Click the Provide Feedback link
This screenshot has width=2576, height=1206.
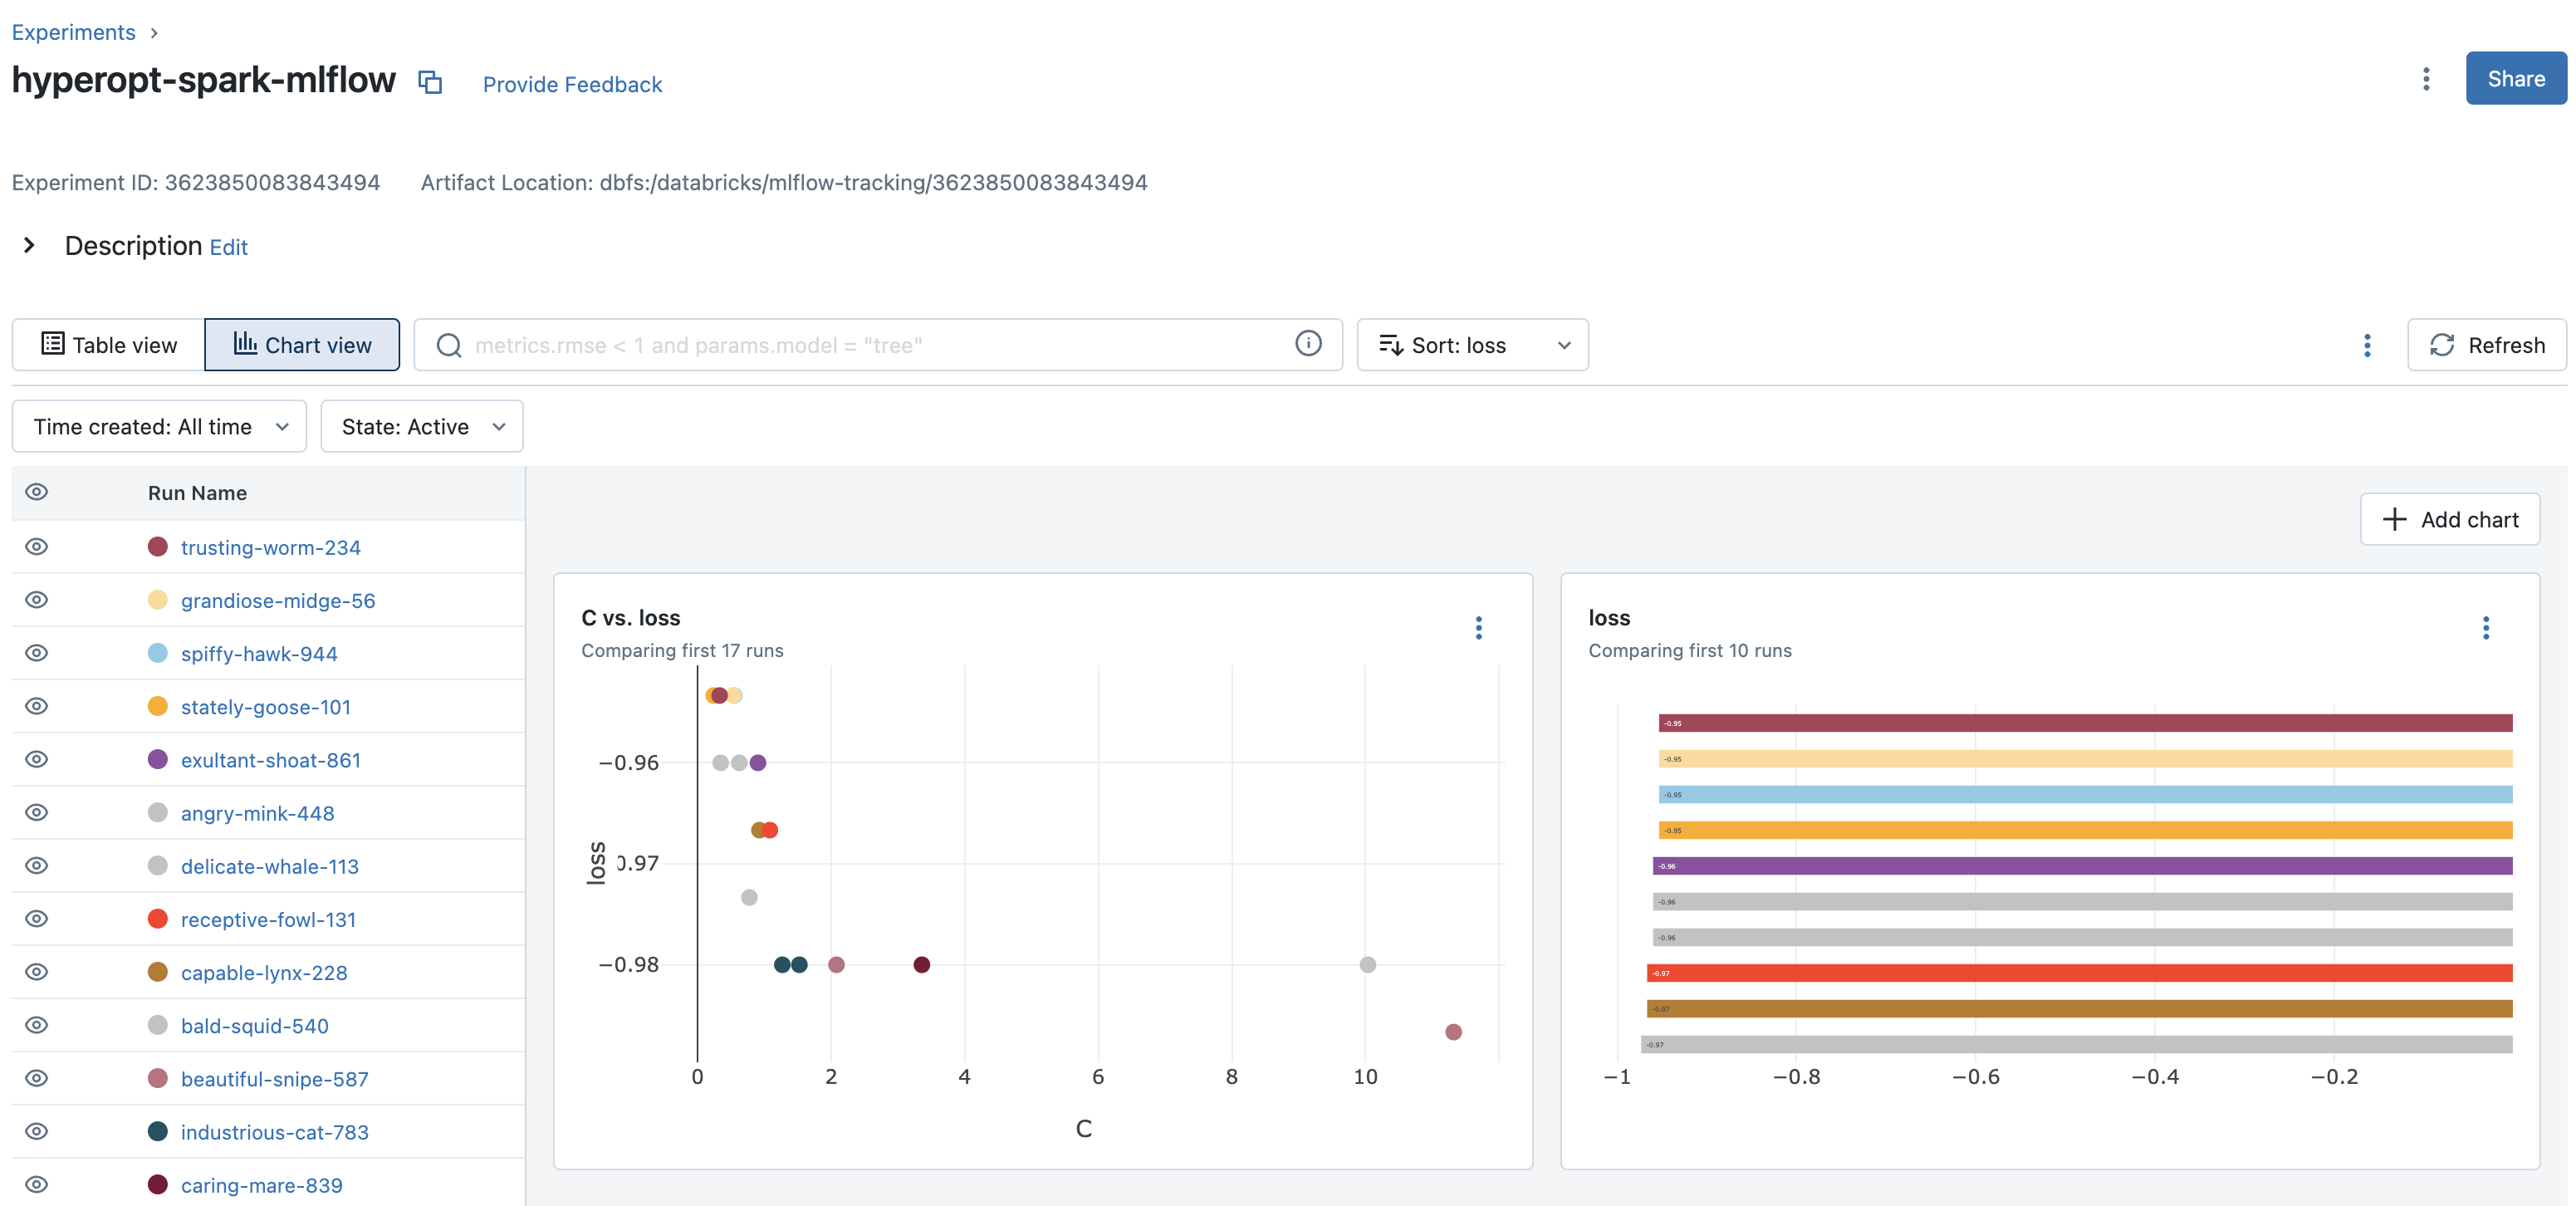coord(572,84)
